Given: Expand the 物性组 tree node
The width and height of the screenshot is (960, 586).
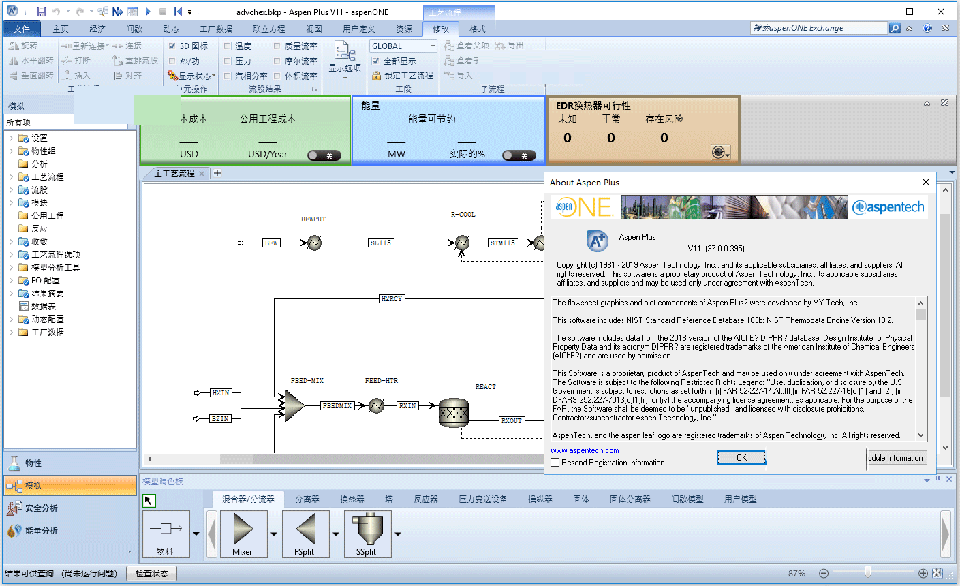Looking at the screenshot, I should (x=11, y=151).
